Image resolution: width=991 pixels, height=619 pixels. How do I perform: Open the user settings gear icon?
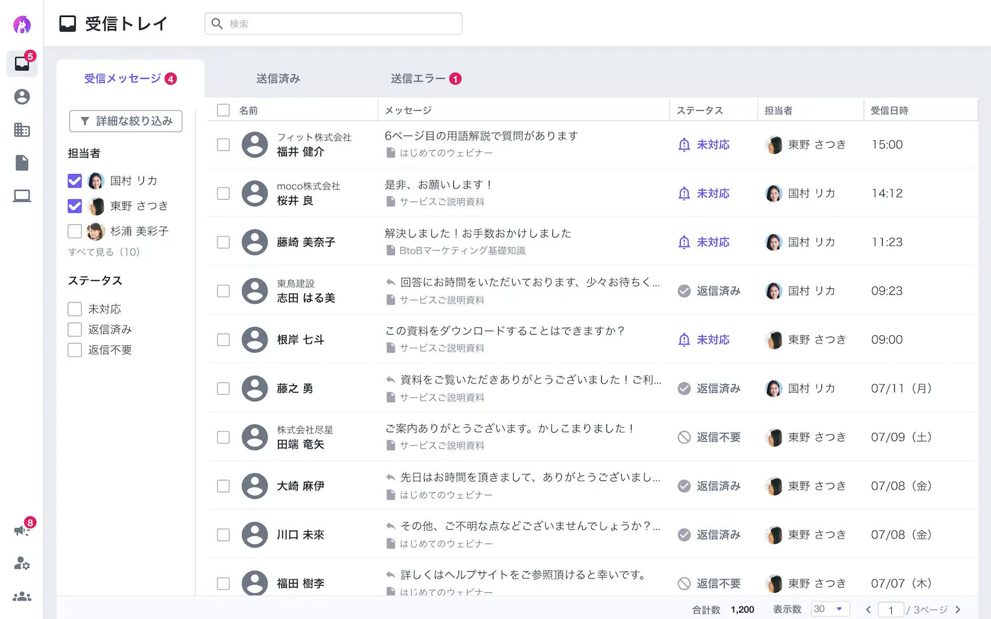[22, 563]
